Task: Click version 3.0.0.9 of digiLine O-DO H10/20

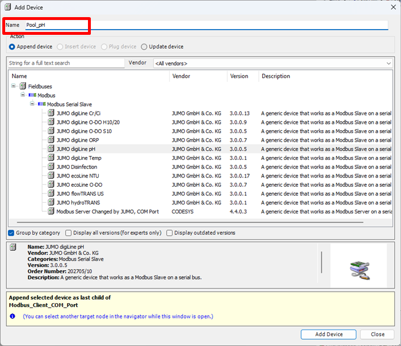Action: point(238,122)
